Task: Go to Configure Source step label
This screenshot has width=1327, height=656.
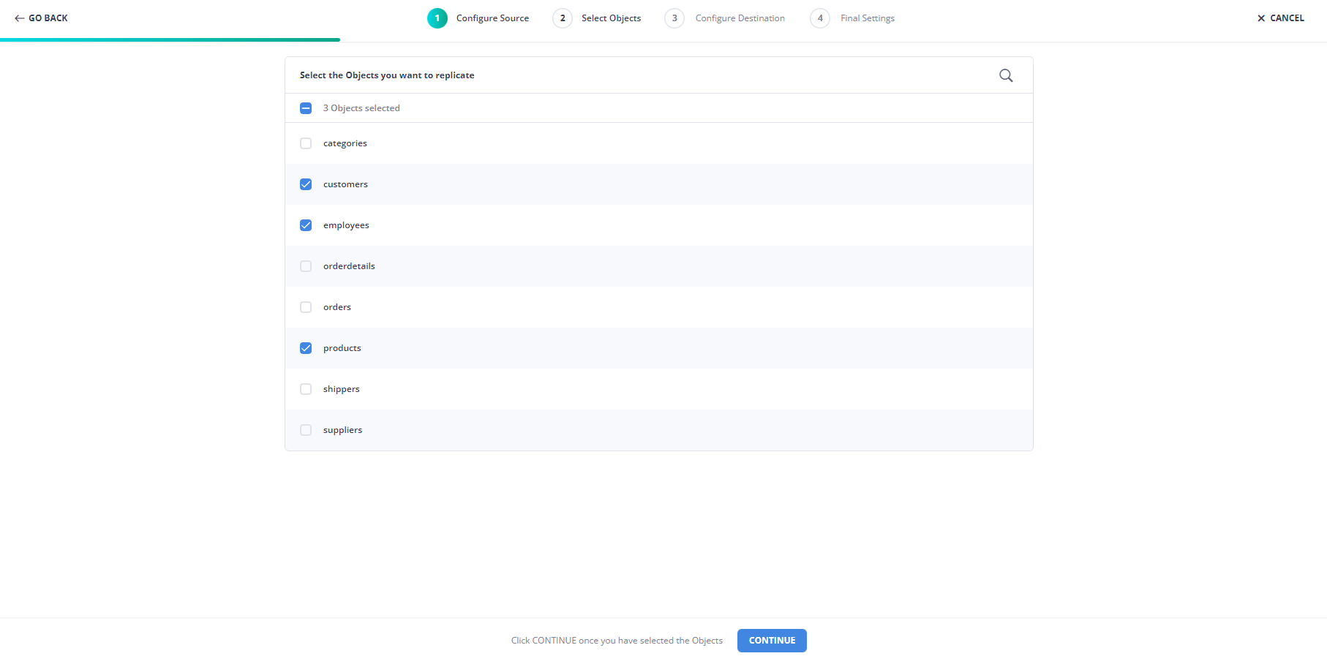Action: (x=492, y=18)
